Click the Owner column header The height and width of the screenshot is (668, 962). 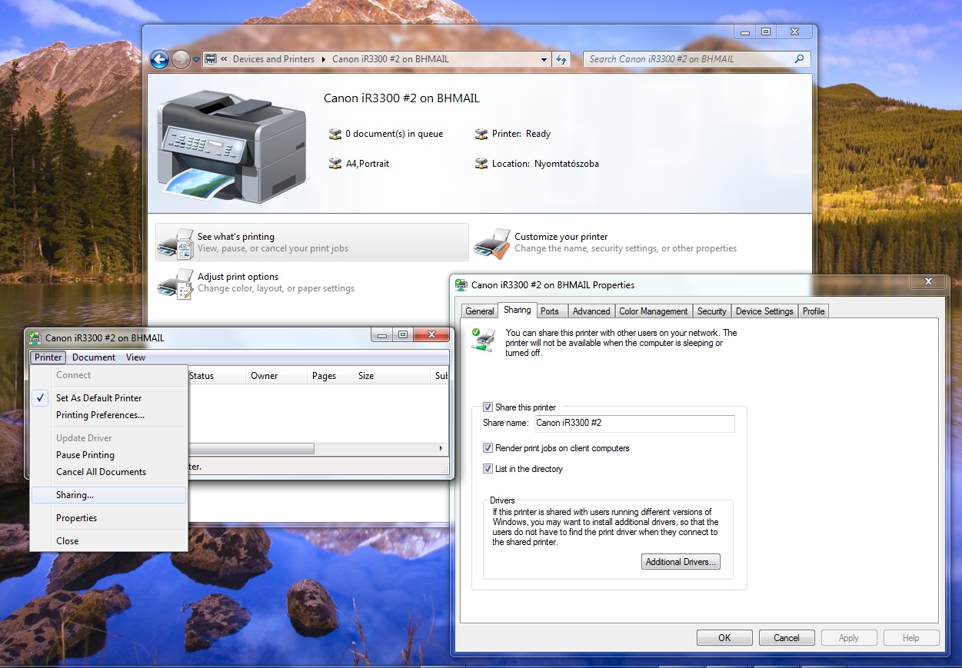pyautogui.click(x=277, y=376)
